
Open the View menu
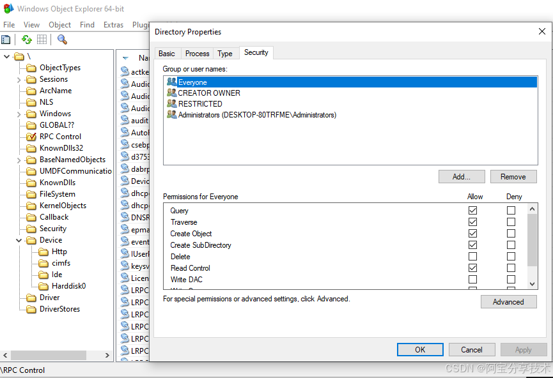pyautogui.click(x=31, y=25)
